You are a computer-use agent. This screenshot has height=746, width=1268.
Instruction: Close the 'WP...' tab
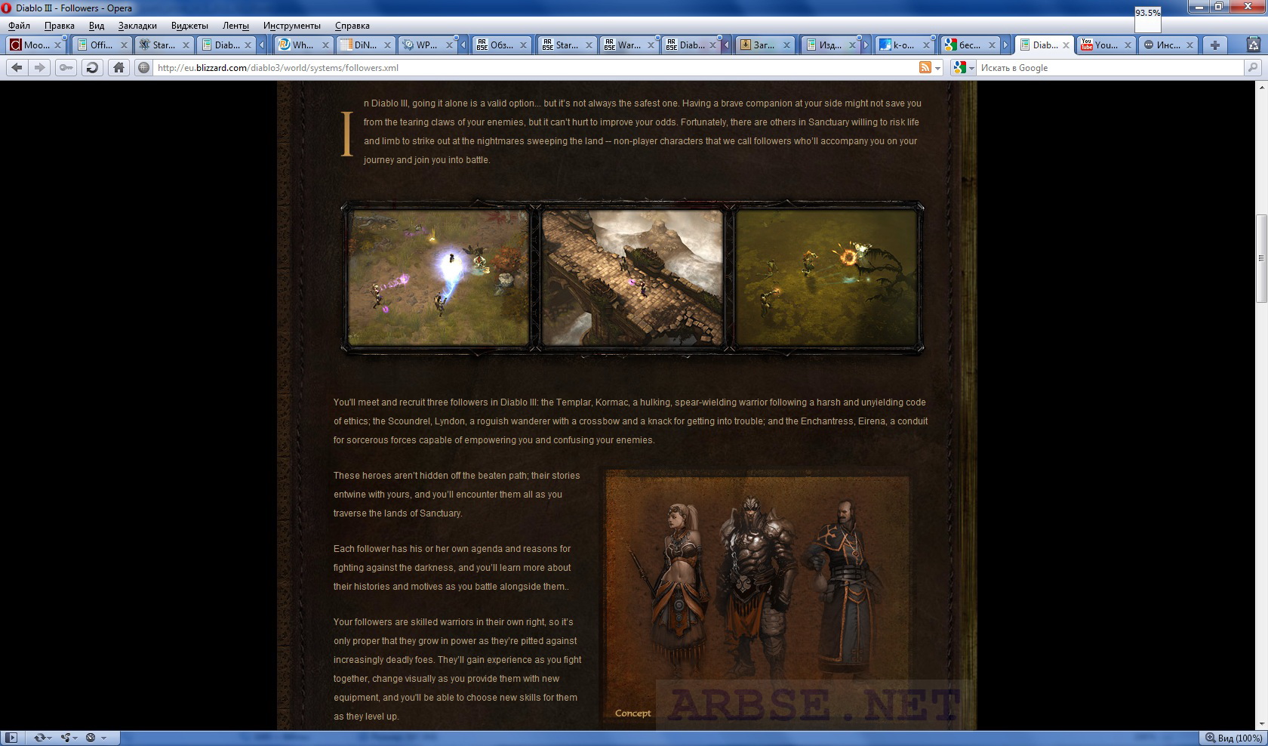(449, 45)
